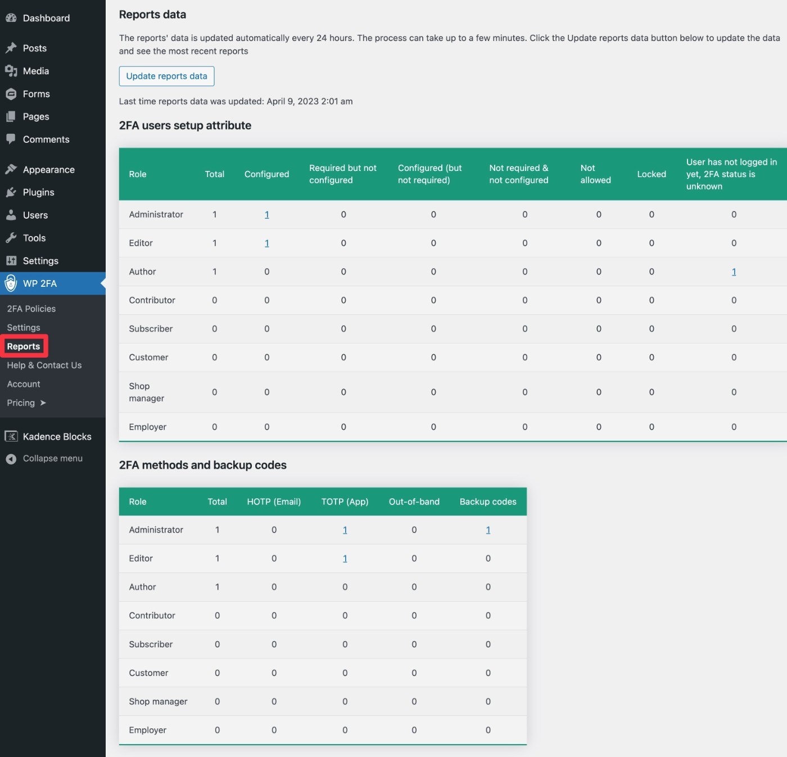Open Administrator Backup codes count link

tap(488, 530)
